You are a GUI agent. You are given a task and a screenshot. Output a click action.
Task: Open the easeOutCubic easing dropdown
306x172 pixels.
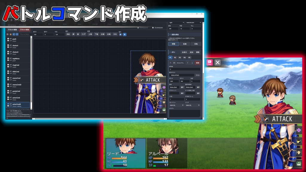click(x=193, y=23)
